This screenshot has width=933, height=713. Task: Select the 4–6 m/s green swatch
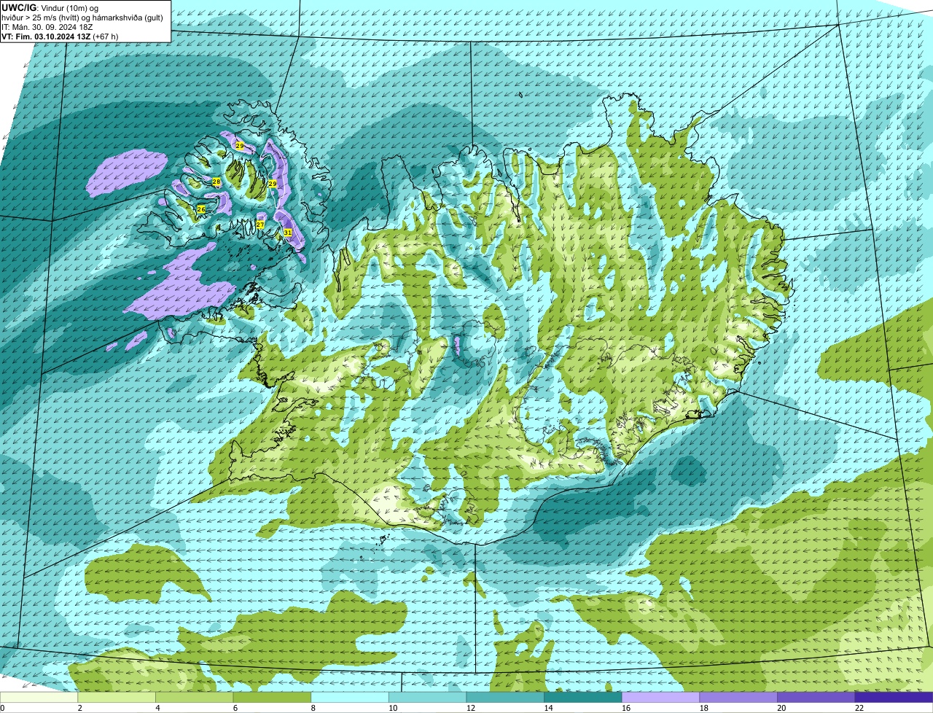(194, 697)
